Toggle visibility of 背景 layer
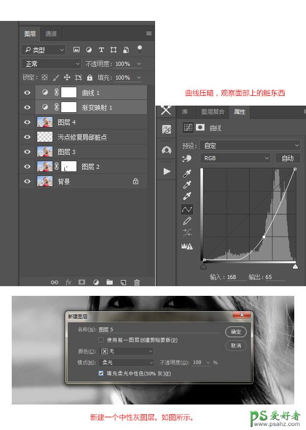 tap(28, 181)
